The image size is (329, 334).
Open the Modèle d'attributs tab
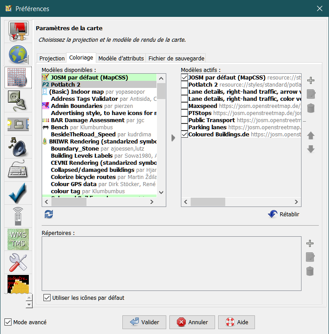coord(121,58)
